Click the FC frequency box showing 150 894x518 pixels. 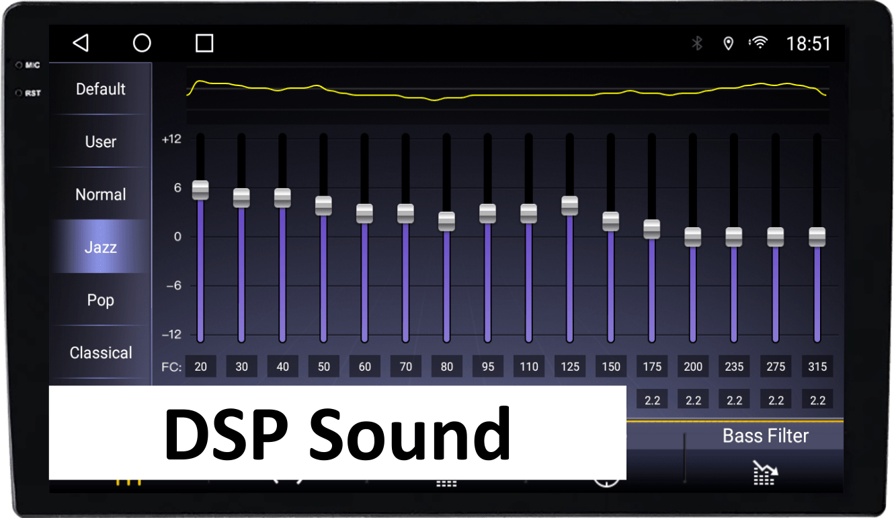point(610,367)
